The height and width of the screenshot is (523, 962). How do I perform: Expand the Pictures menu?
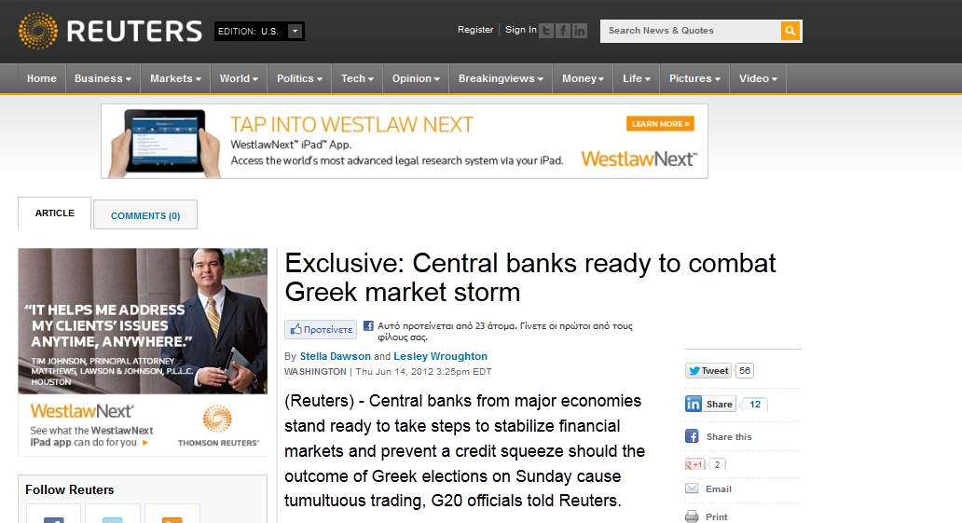694,78
